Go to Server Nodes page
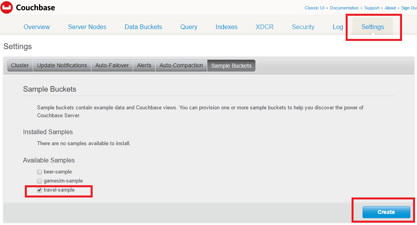 click(87, 27)
